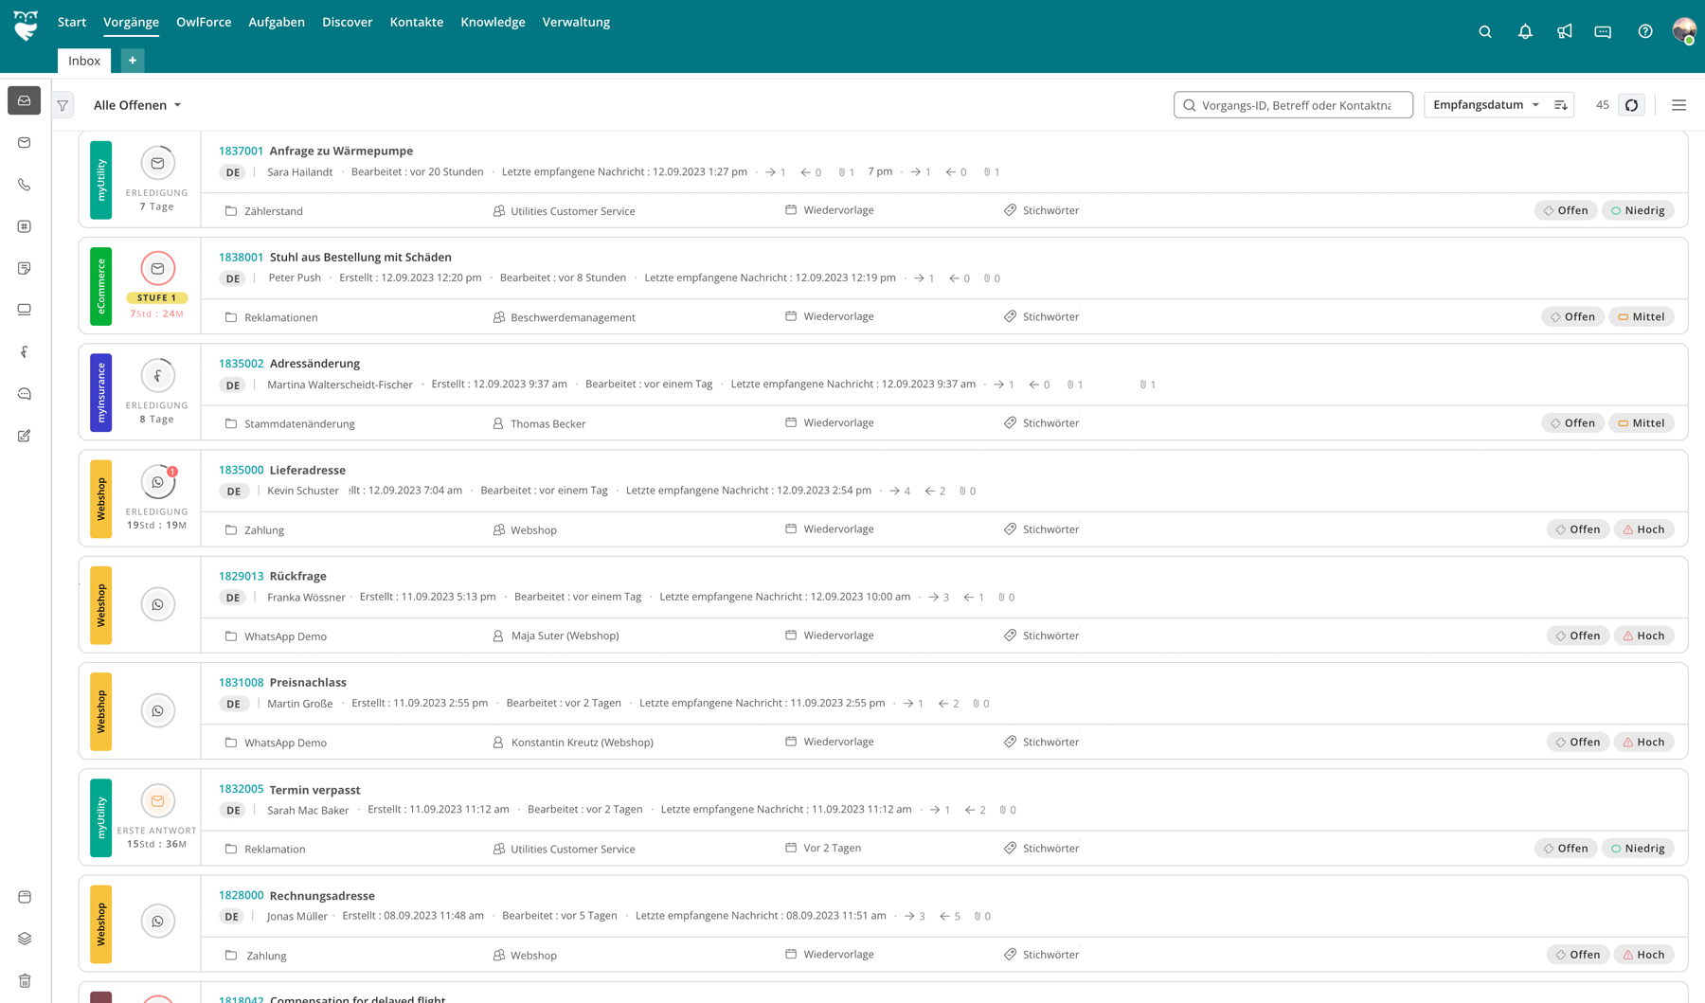Open the Empfangsdatum sort dropdown
The height and width of the screenshot is (1003, 1705).
[x=1485, y=105]
